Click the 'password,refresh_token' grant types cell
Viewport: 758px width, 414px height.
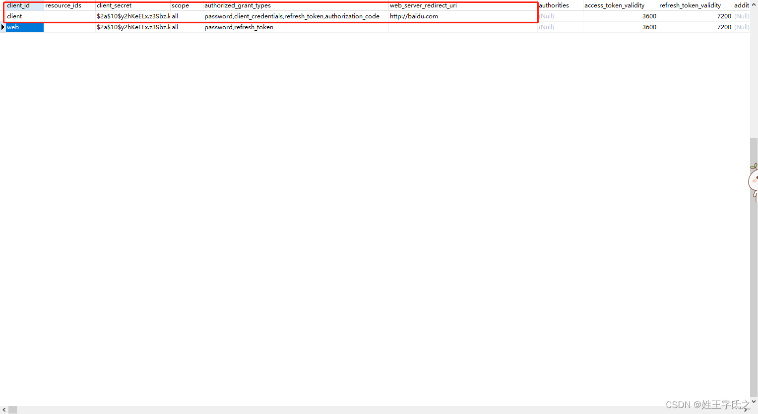[x=296, y=27]
